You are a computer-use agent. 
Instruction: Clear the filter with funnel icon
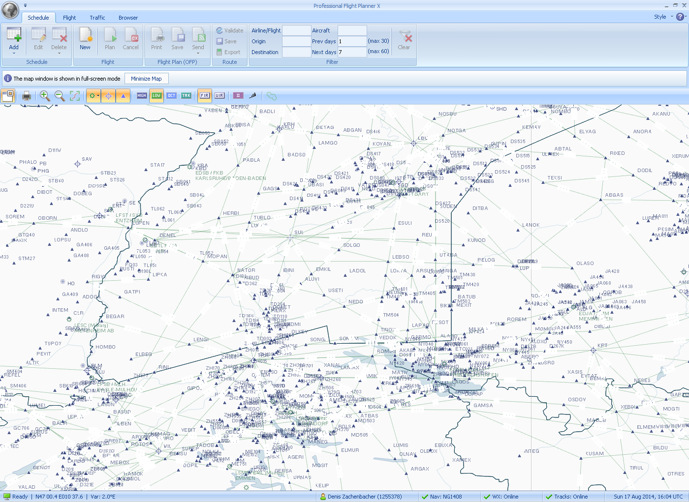(x=404, y=39)
